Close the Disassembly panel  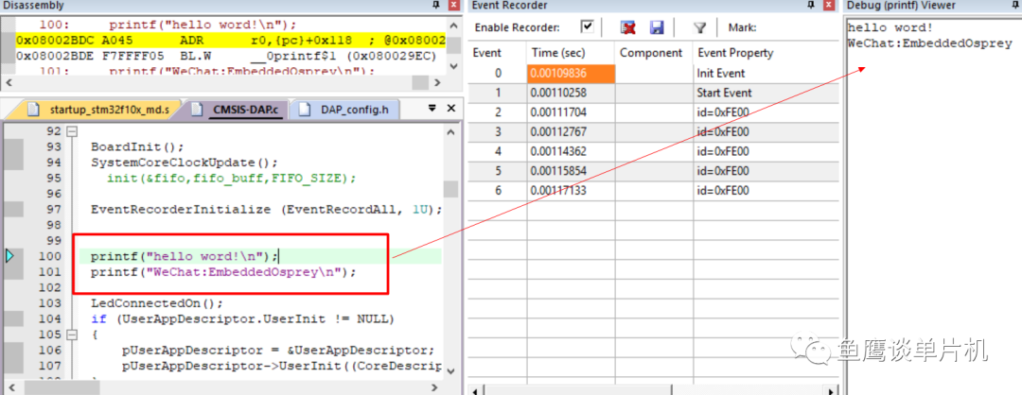click(453, 6)
